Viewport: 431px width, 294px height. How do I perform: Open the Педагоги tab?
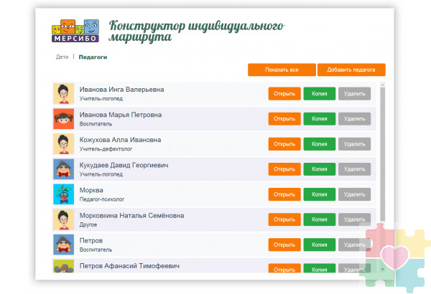[93, 57]
